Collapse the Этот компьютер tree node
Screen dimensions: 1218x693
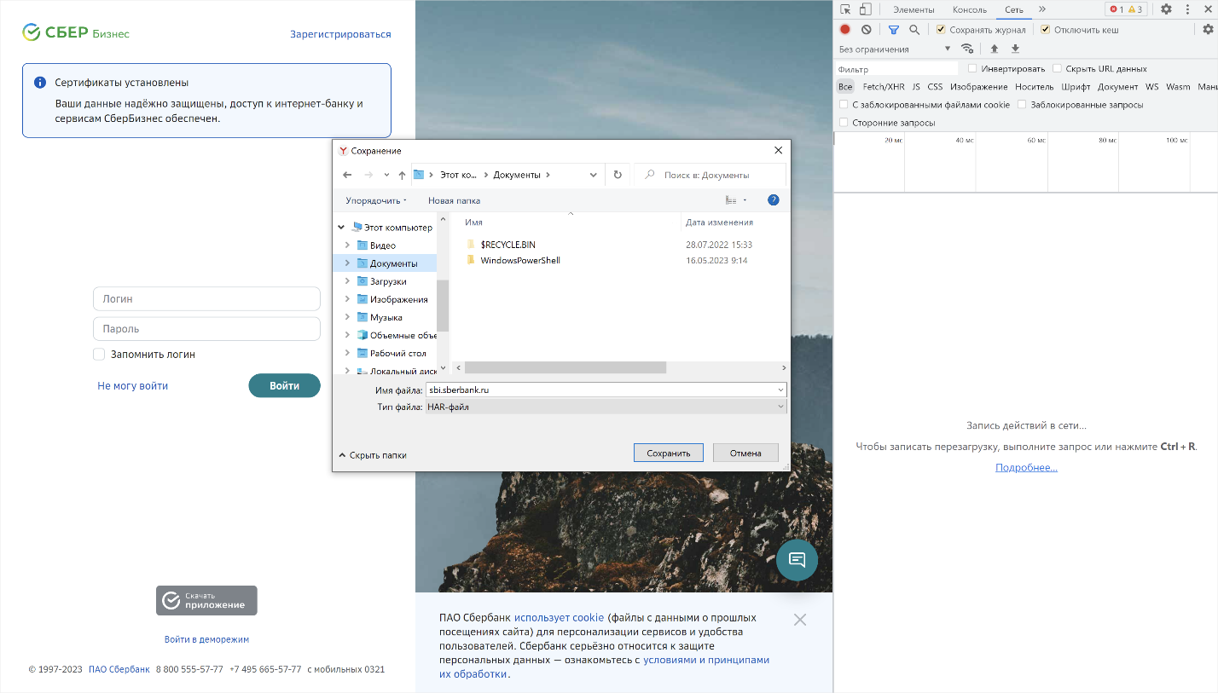(341, 228)
